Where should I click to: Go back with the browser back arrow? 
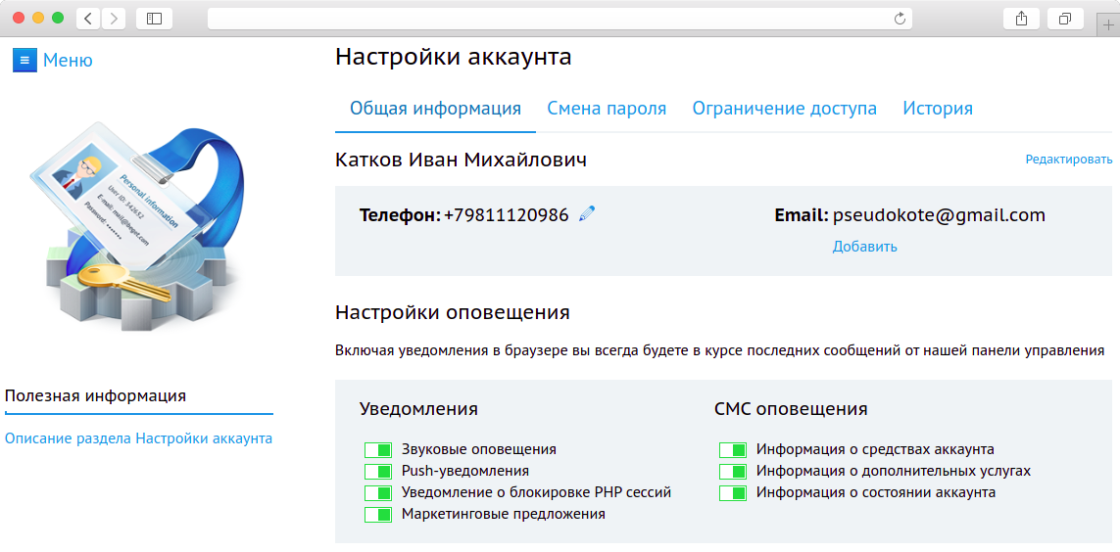pos(88,18)
